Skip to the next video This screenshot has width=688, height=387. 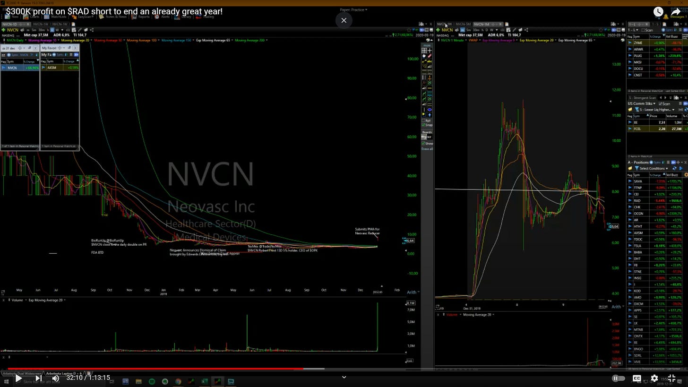[x=38, y=378]
